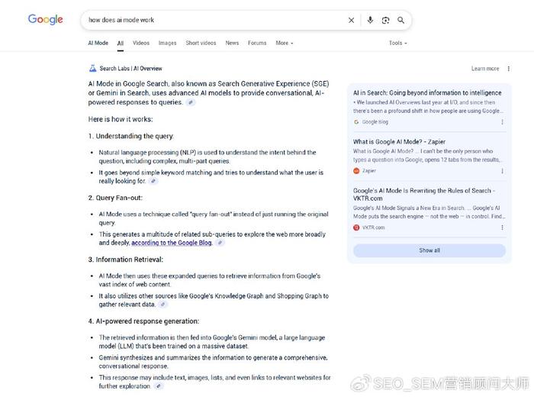Open 'AI in Search: Going beyond information' source

(x=427, y=92)
